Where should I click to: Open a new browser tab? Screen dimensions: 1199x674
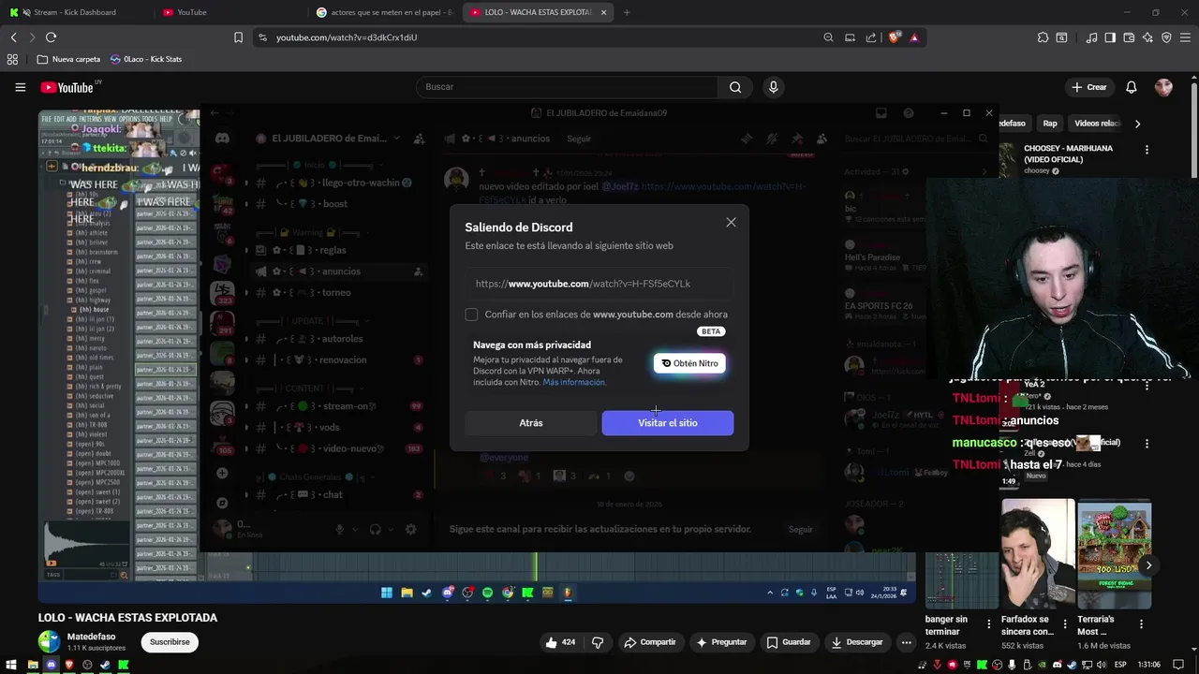coord(627,12)
